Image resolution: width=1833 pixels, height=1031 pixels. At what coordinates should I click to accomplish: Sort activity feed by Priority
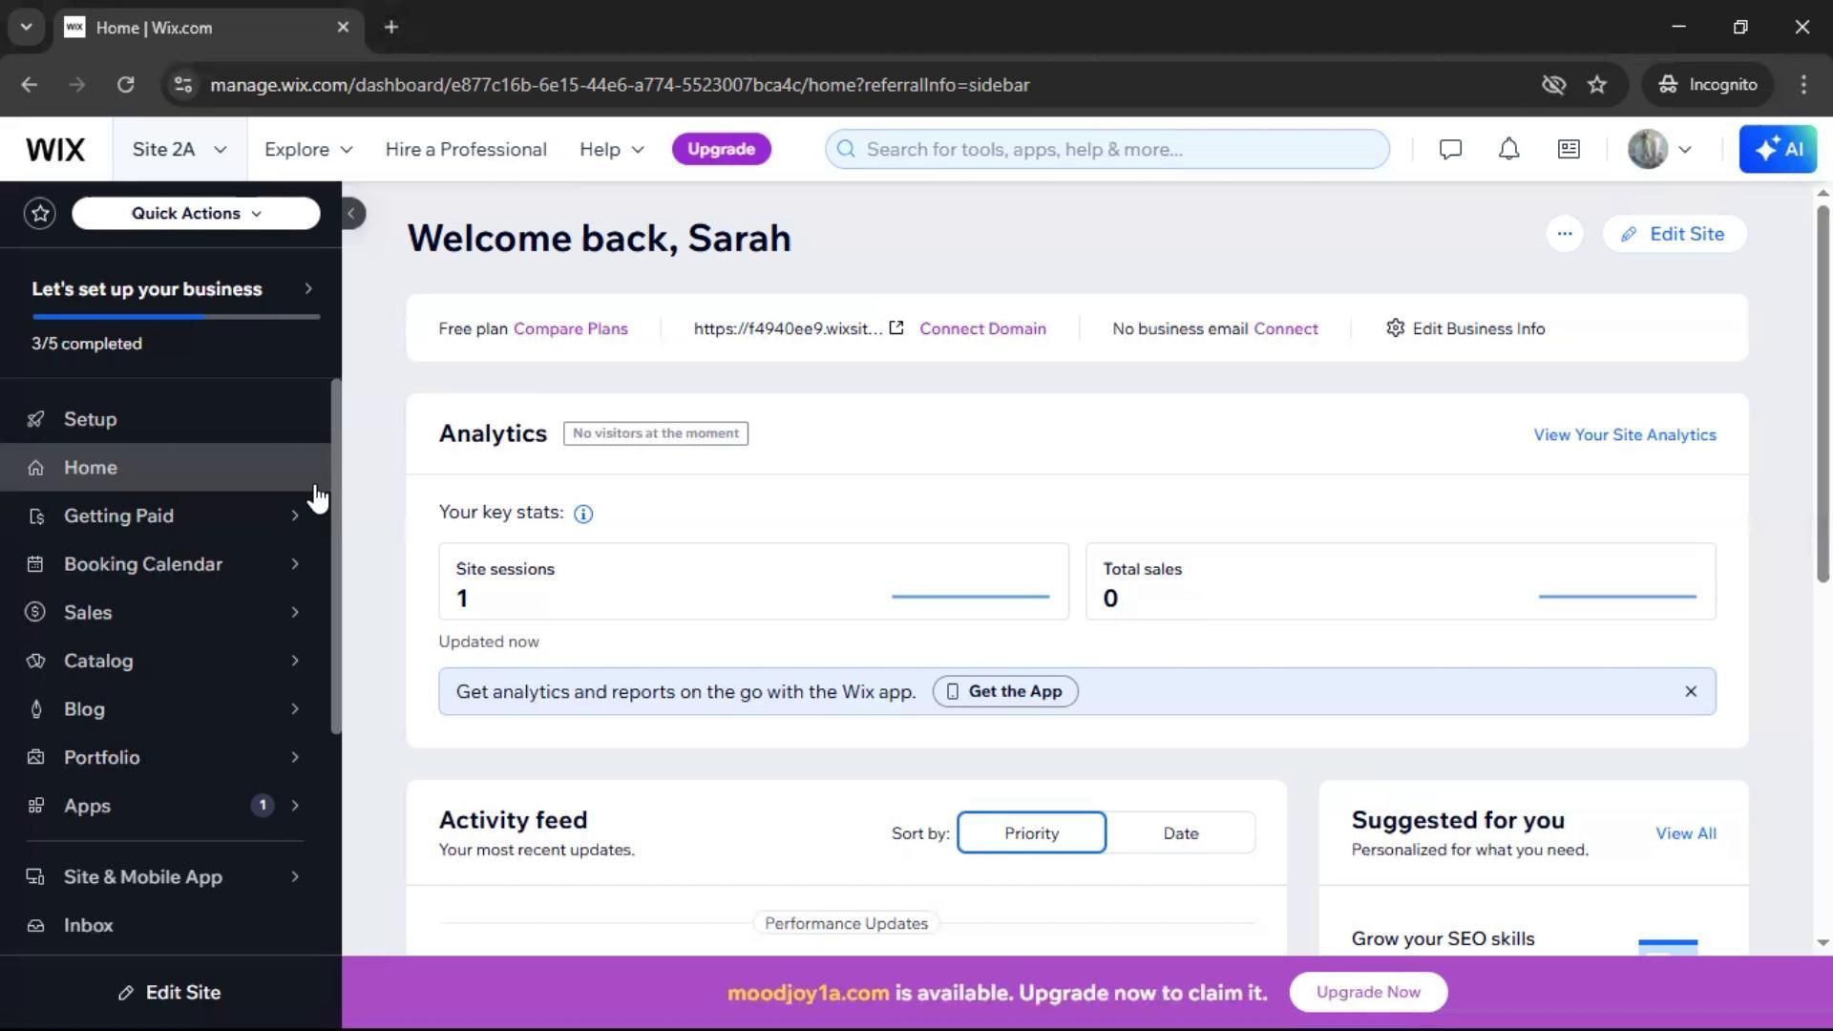point(1031,832)
